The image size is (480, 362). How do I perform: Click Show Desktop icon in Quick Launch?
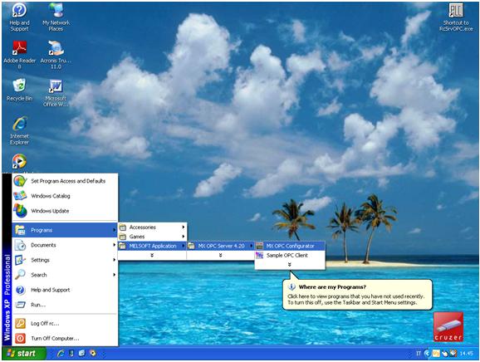coord(81,354)
